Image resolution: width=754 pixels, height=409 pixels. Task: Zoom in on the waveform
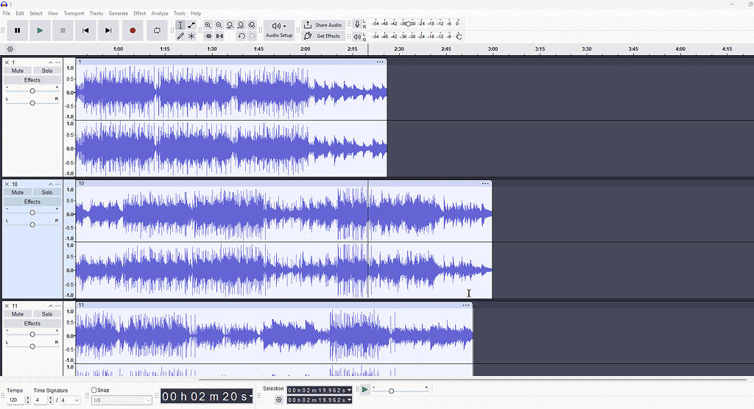(x=208, y=25)
